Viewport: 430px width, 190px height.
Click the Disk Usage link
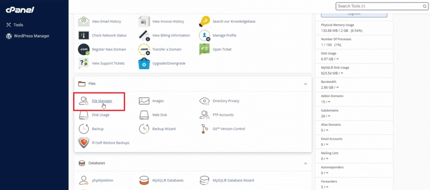pos(100,115)
